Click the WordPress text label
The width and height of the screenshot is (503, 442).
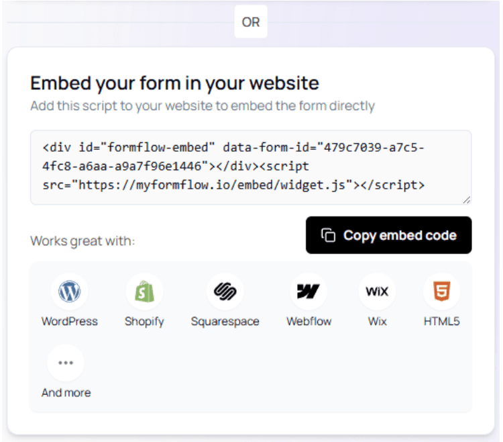coord(70,321)
